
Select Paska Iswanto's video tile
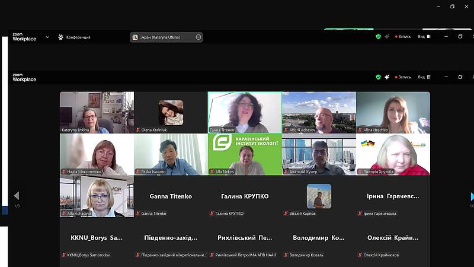(170, 154)
